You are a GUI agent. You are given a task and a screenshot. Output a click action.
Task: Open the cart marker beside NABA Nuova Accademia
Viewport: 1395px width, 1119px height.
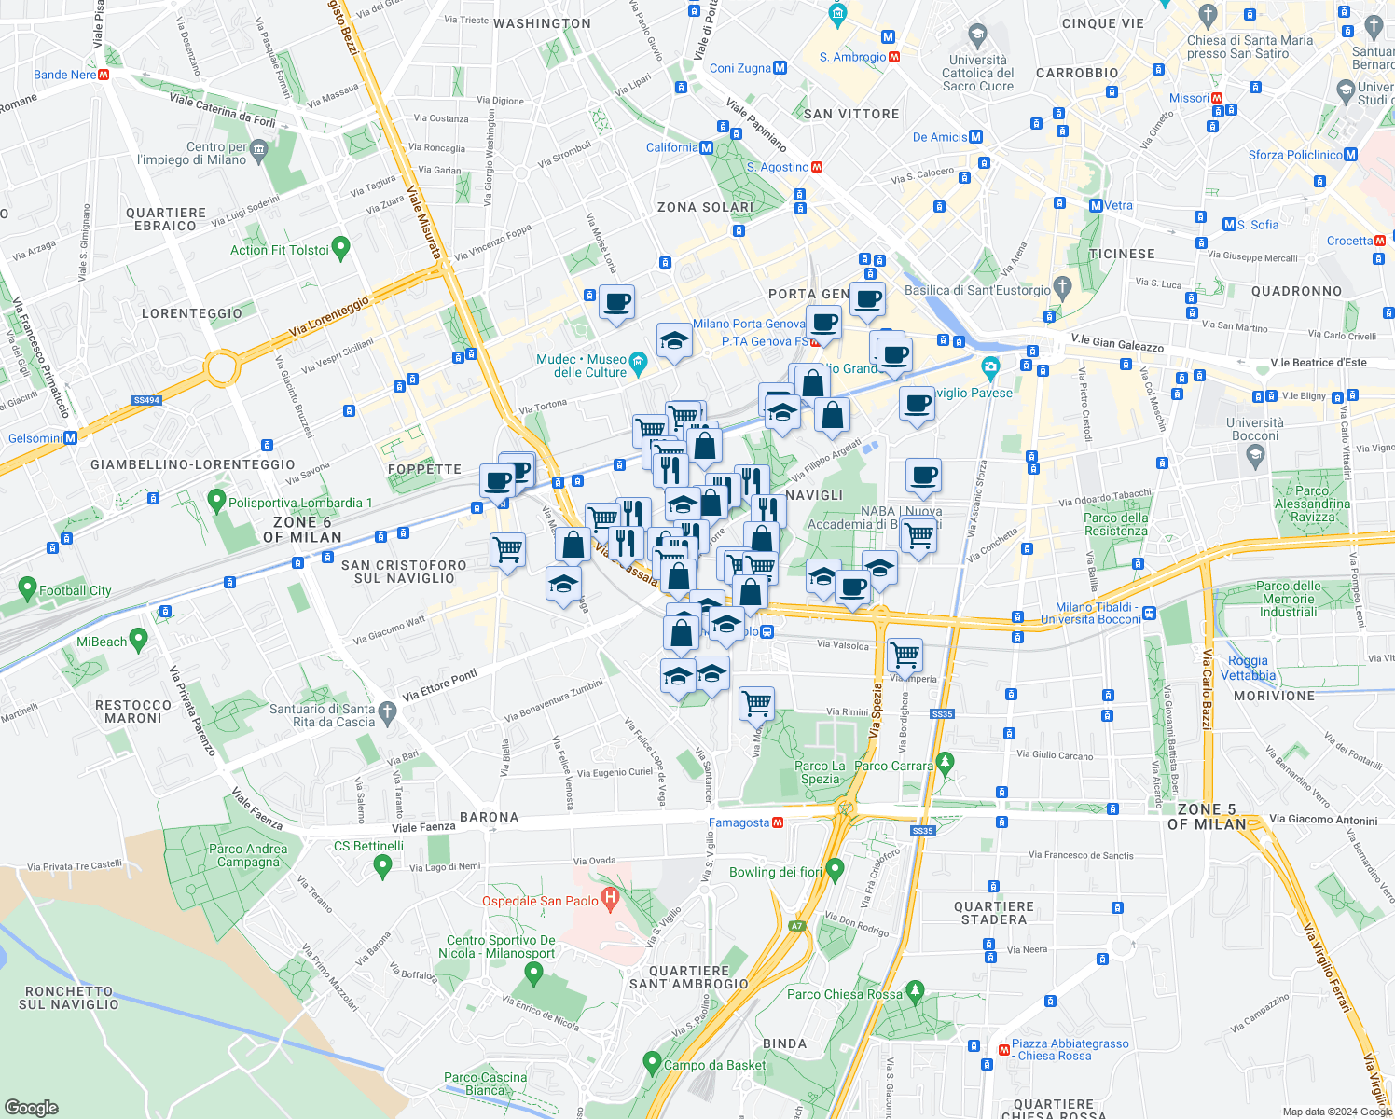click(919, 538)
